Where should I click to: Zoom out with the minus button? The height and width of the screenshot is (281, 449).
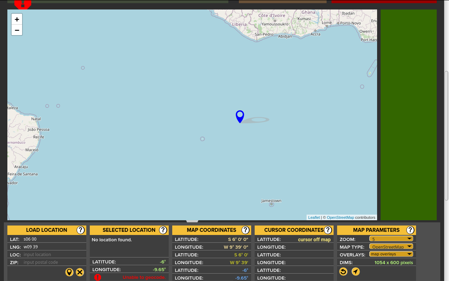coord(17,30)
